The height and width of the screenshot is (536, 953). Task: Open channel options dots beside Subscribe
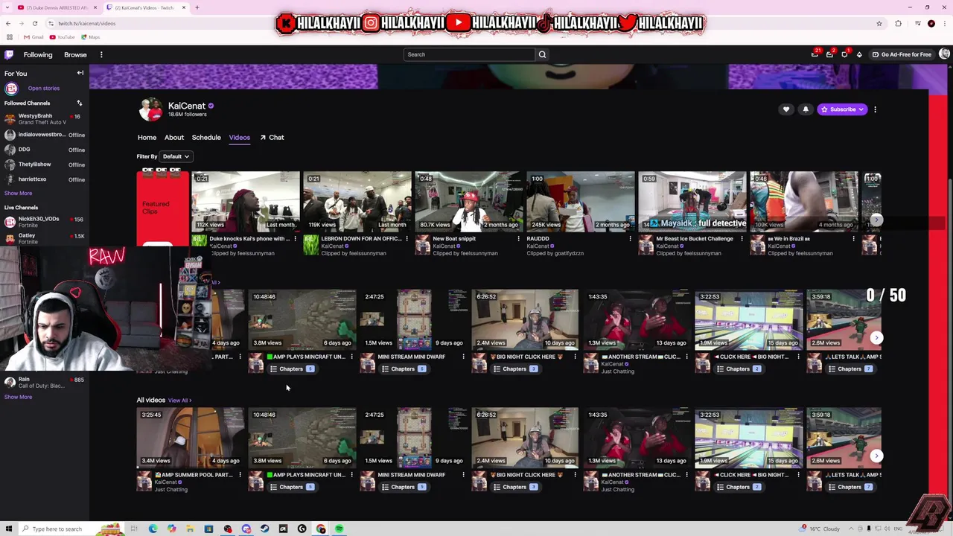point(876,109)
